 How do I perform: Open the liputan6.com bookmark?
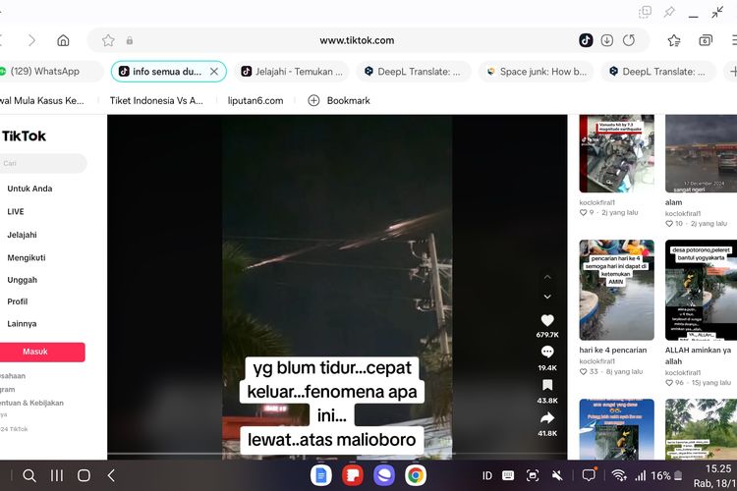(x=256, y=100)
